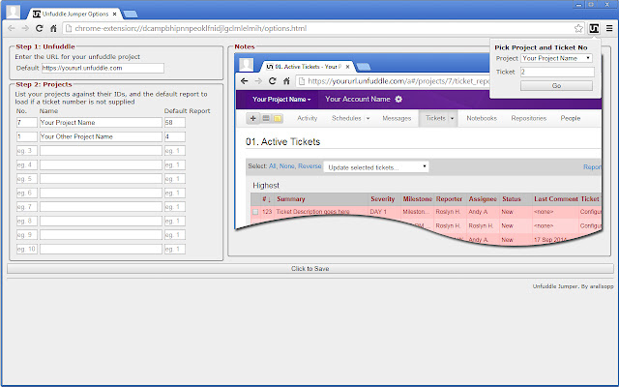The width and height of the screenshot is (619, 387).
Task: Bookmark this page with the star icon
Action: (578, 28)
